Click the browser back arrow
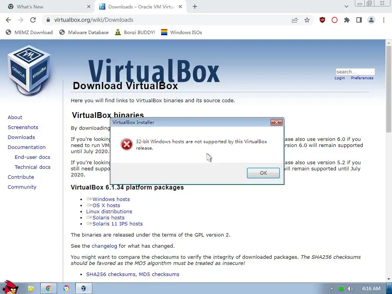The width and height of the screenshot is (392, 294). [8, 20]
